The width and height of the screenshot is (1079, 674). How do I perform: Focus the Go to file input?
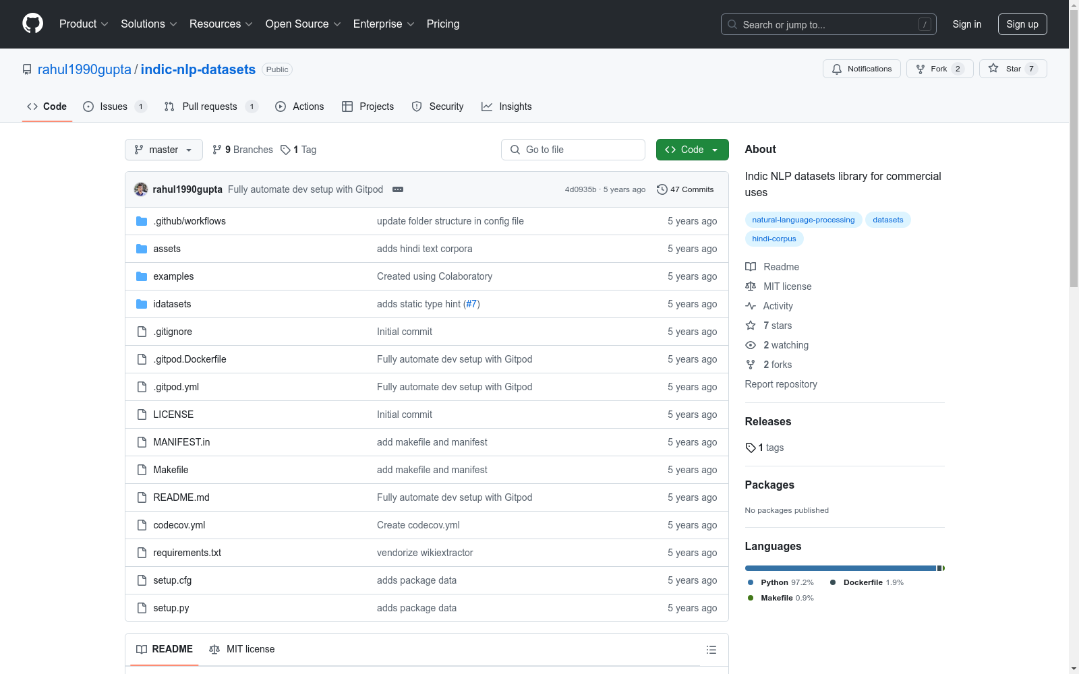[x=573, y=150]
